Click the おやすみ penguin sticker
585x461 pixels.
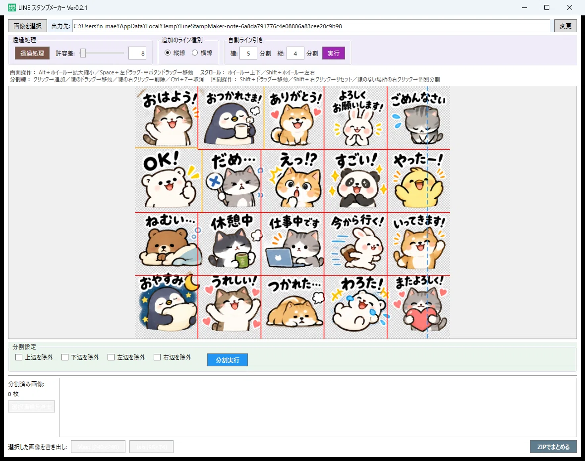pos(167,307)
